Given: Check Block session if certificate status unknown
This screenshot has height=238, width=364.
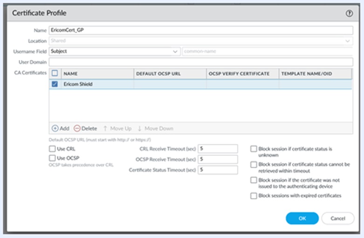Looking at the screenshot, I should pyautogui.click(x=254, y=149).
